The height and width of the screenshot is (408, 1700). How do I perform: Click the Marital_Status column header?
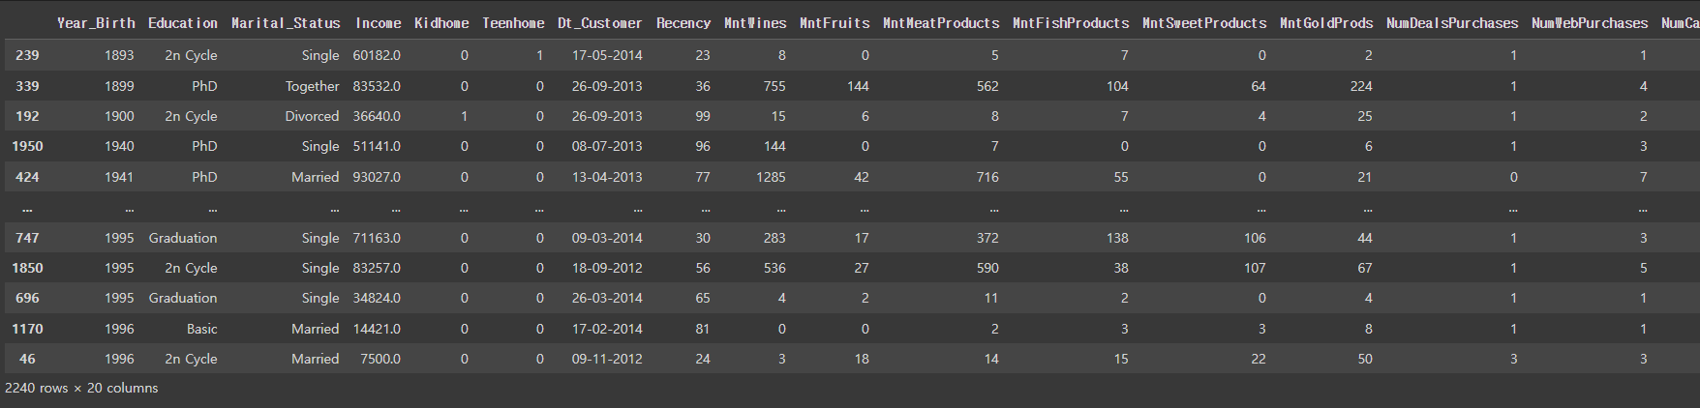coord(286,23)
